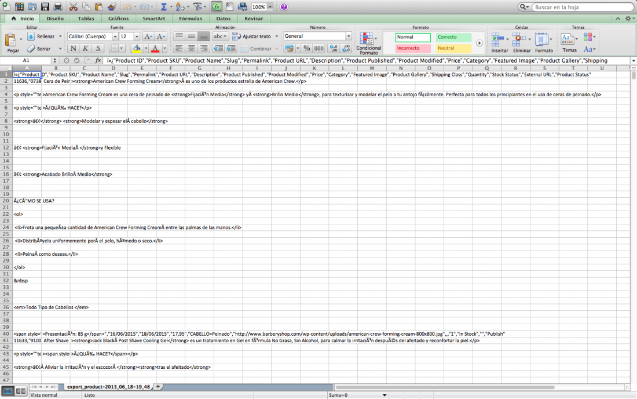
Task: Open the cell borders menu
Action: coord(116,49)
